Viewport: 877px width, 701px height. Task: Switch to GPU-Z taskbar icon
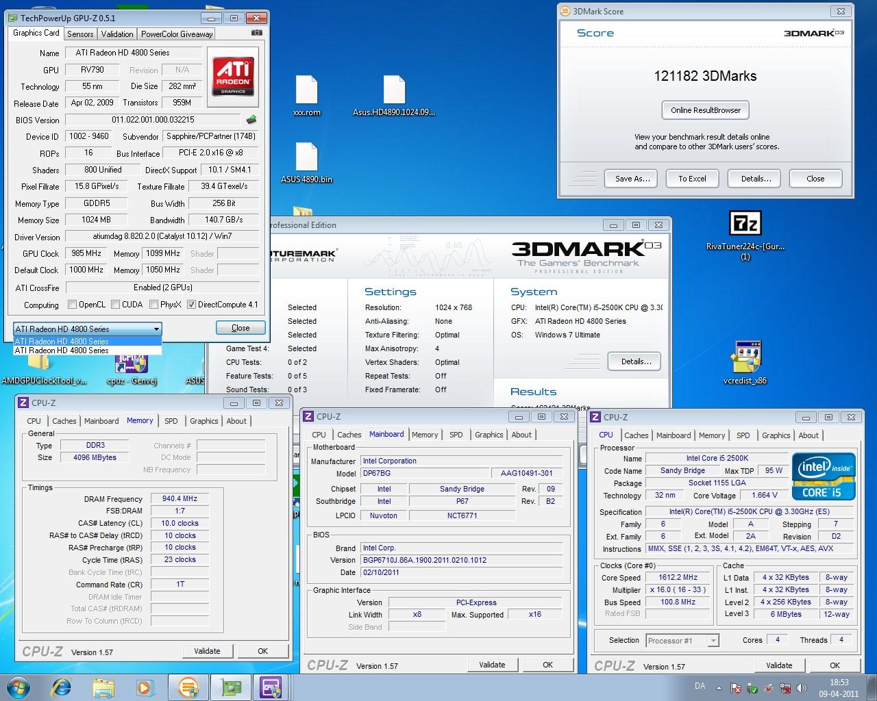230,687
